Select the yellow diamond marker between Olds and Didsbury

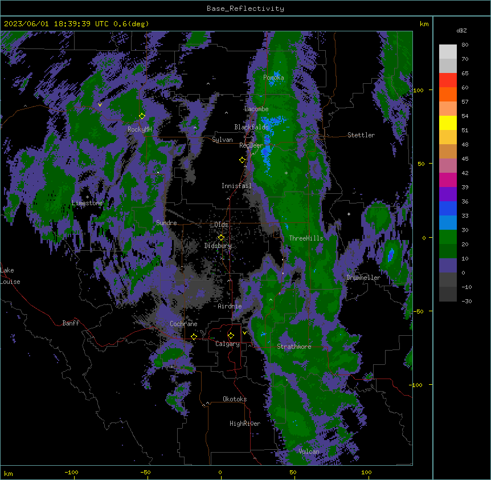click(x=221, y=238)
